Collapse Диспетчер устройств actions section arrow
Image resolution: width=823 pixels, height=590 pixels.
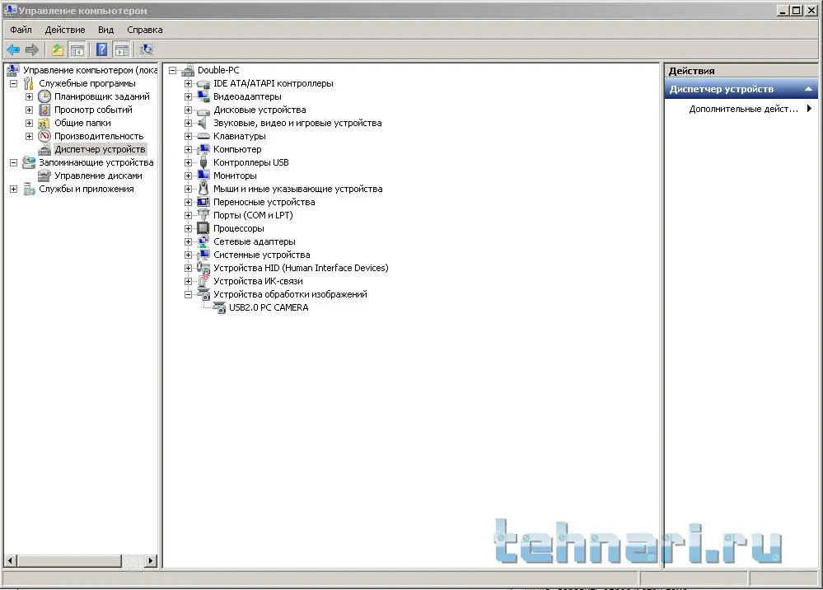[x=808, y=89]
